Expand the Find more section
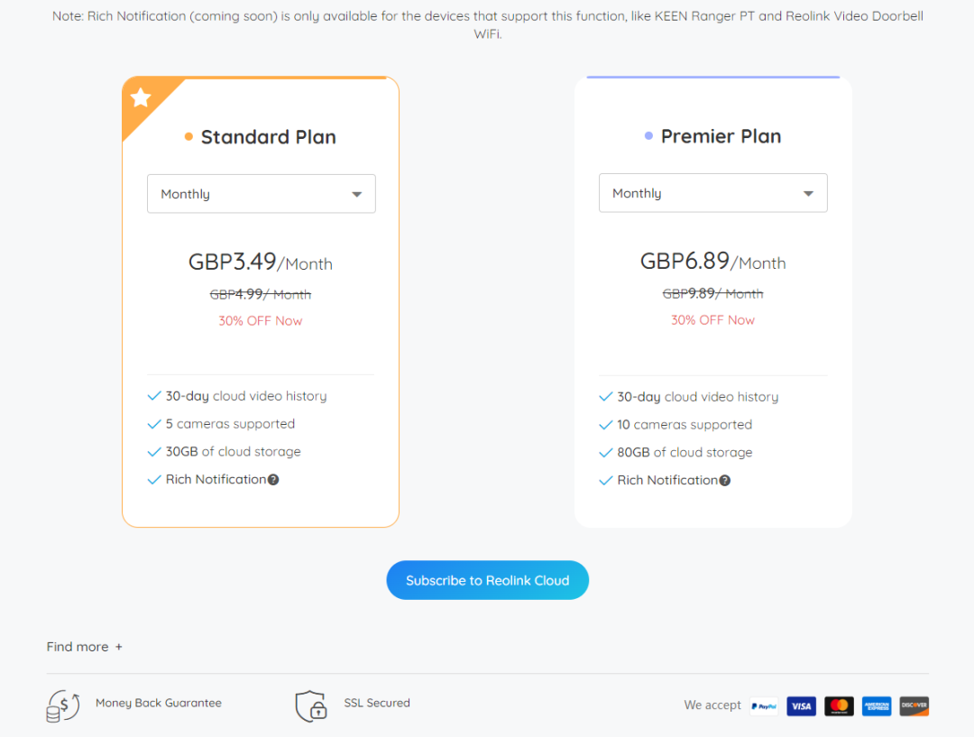 [x=85, y=647]
